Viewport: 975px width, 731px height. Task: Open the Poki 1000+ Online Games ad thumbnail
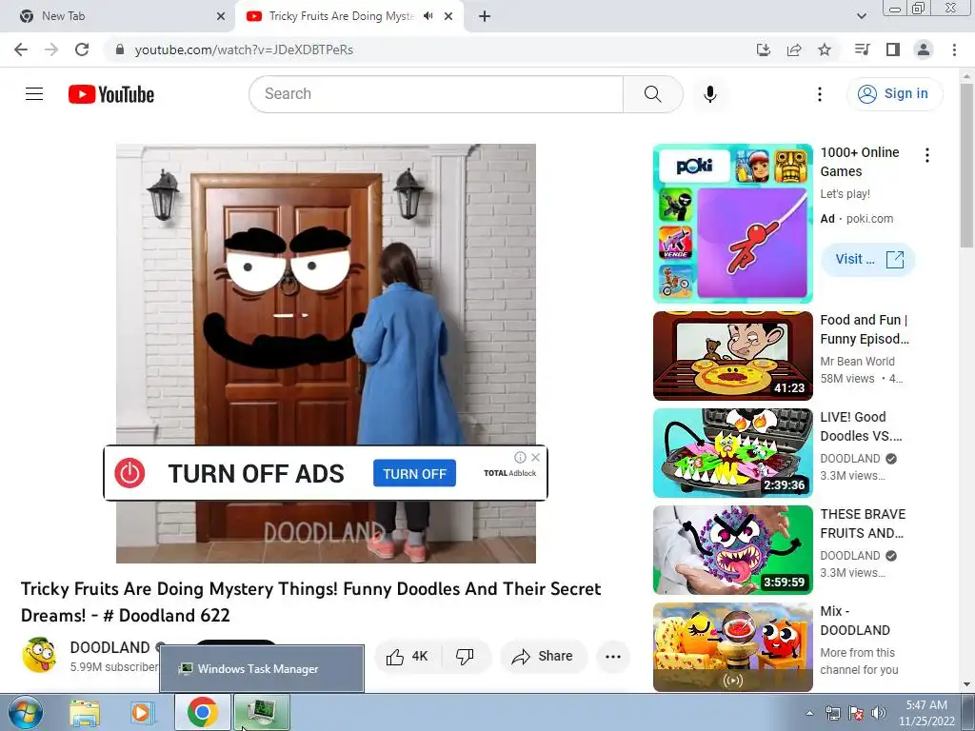(733, 224)
